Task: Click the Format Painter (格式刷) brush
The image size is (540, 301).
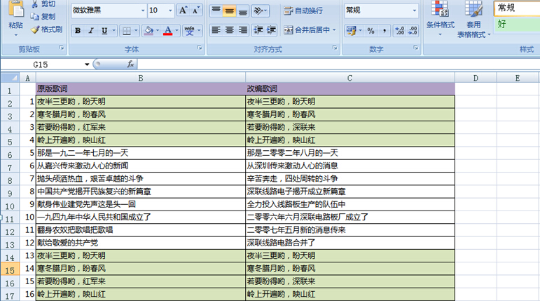Action: click(35, 29)
